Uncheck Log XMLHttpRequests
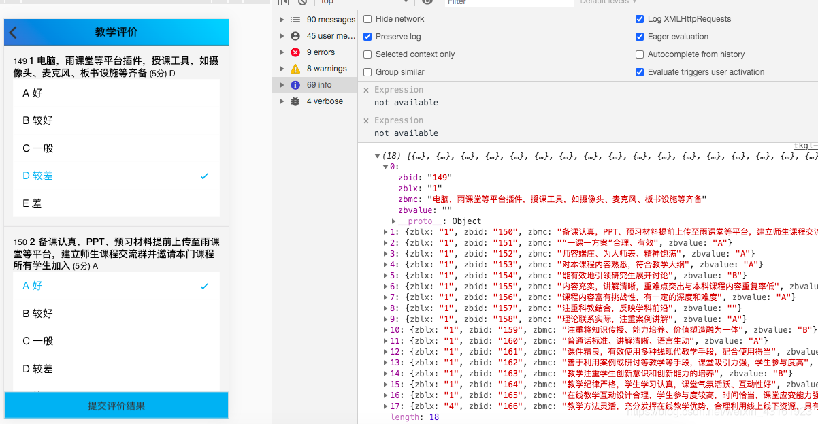 coord(640,19)
